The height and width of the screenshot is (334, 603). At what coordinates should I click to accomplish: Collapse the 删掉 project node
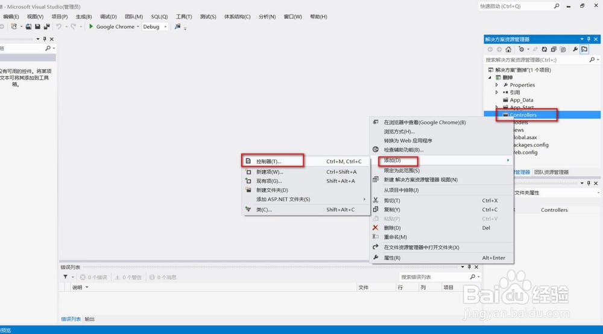click(490, 78)
